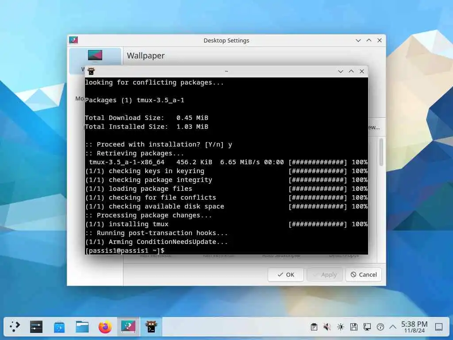Click the terminal prompt line passis1@passis1
Viewport: 453px width, 340px height.
125,251
